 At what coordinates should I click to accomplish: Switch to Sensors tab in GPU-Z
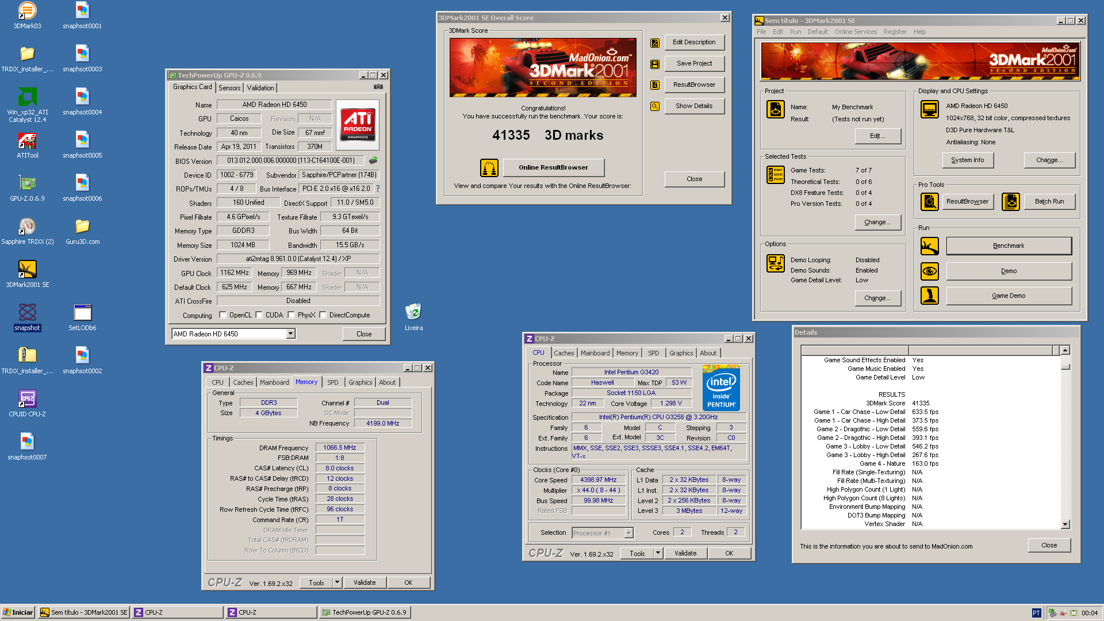pyautogui.click(x=229, y=88)
